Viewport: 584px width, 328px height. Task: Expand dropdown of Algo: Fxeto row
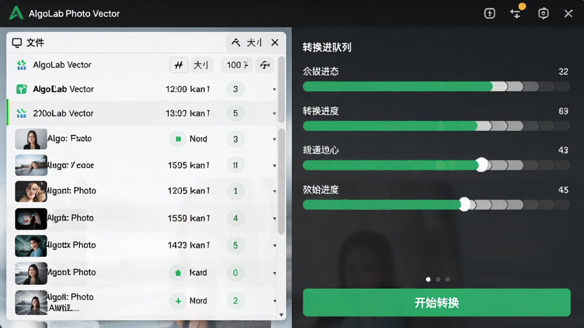274,139
